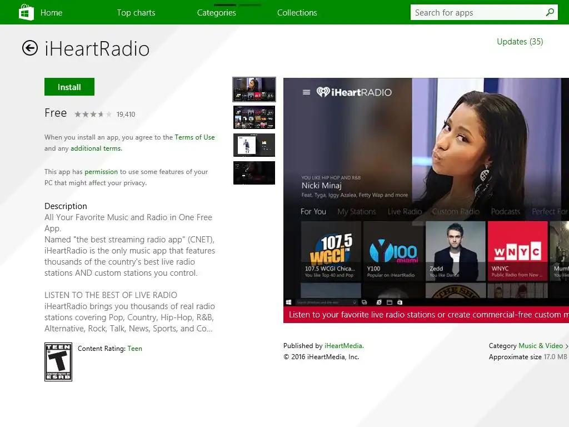This screenshot has height=427, width=569.
Task: Click the ESRB Teen rating badge
Action: (58, 361)
